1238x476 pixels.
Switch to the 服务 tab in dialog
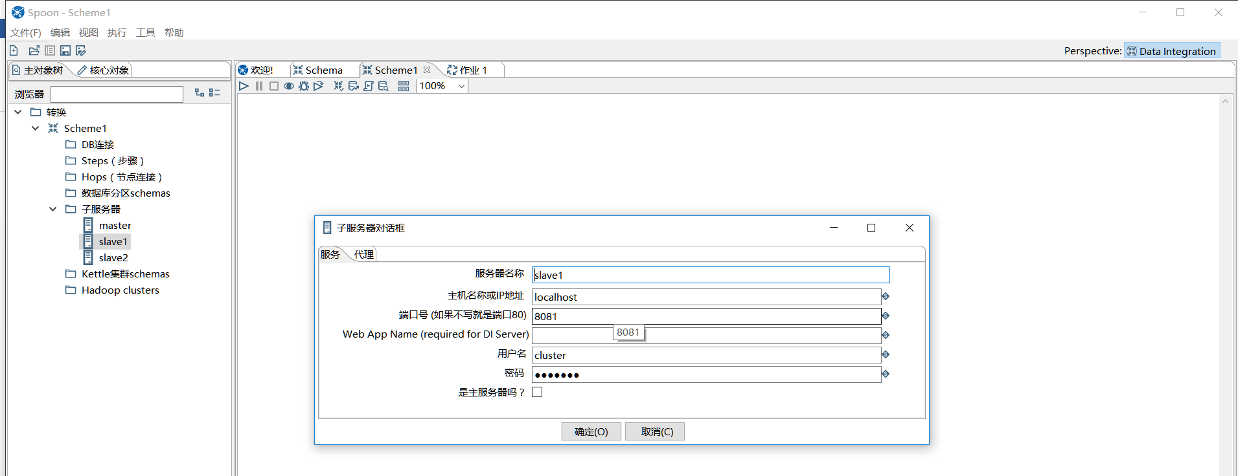pyautogui.click(x=330, y=254)
